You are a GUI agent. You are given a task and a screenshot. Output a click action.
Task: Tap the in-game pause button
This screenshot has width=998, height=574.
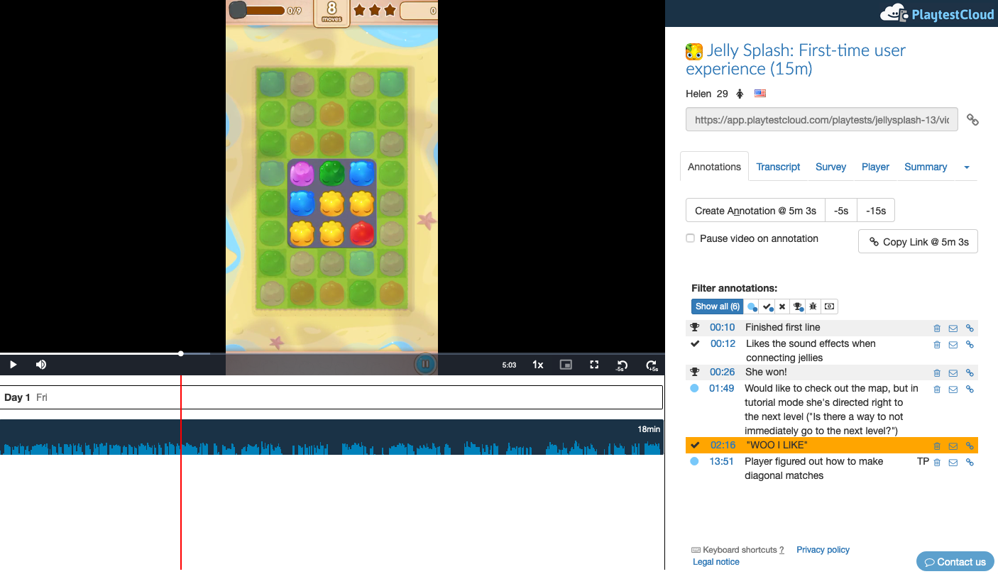(x=424, y=364)
